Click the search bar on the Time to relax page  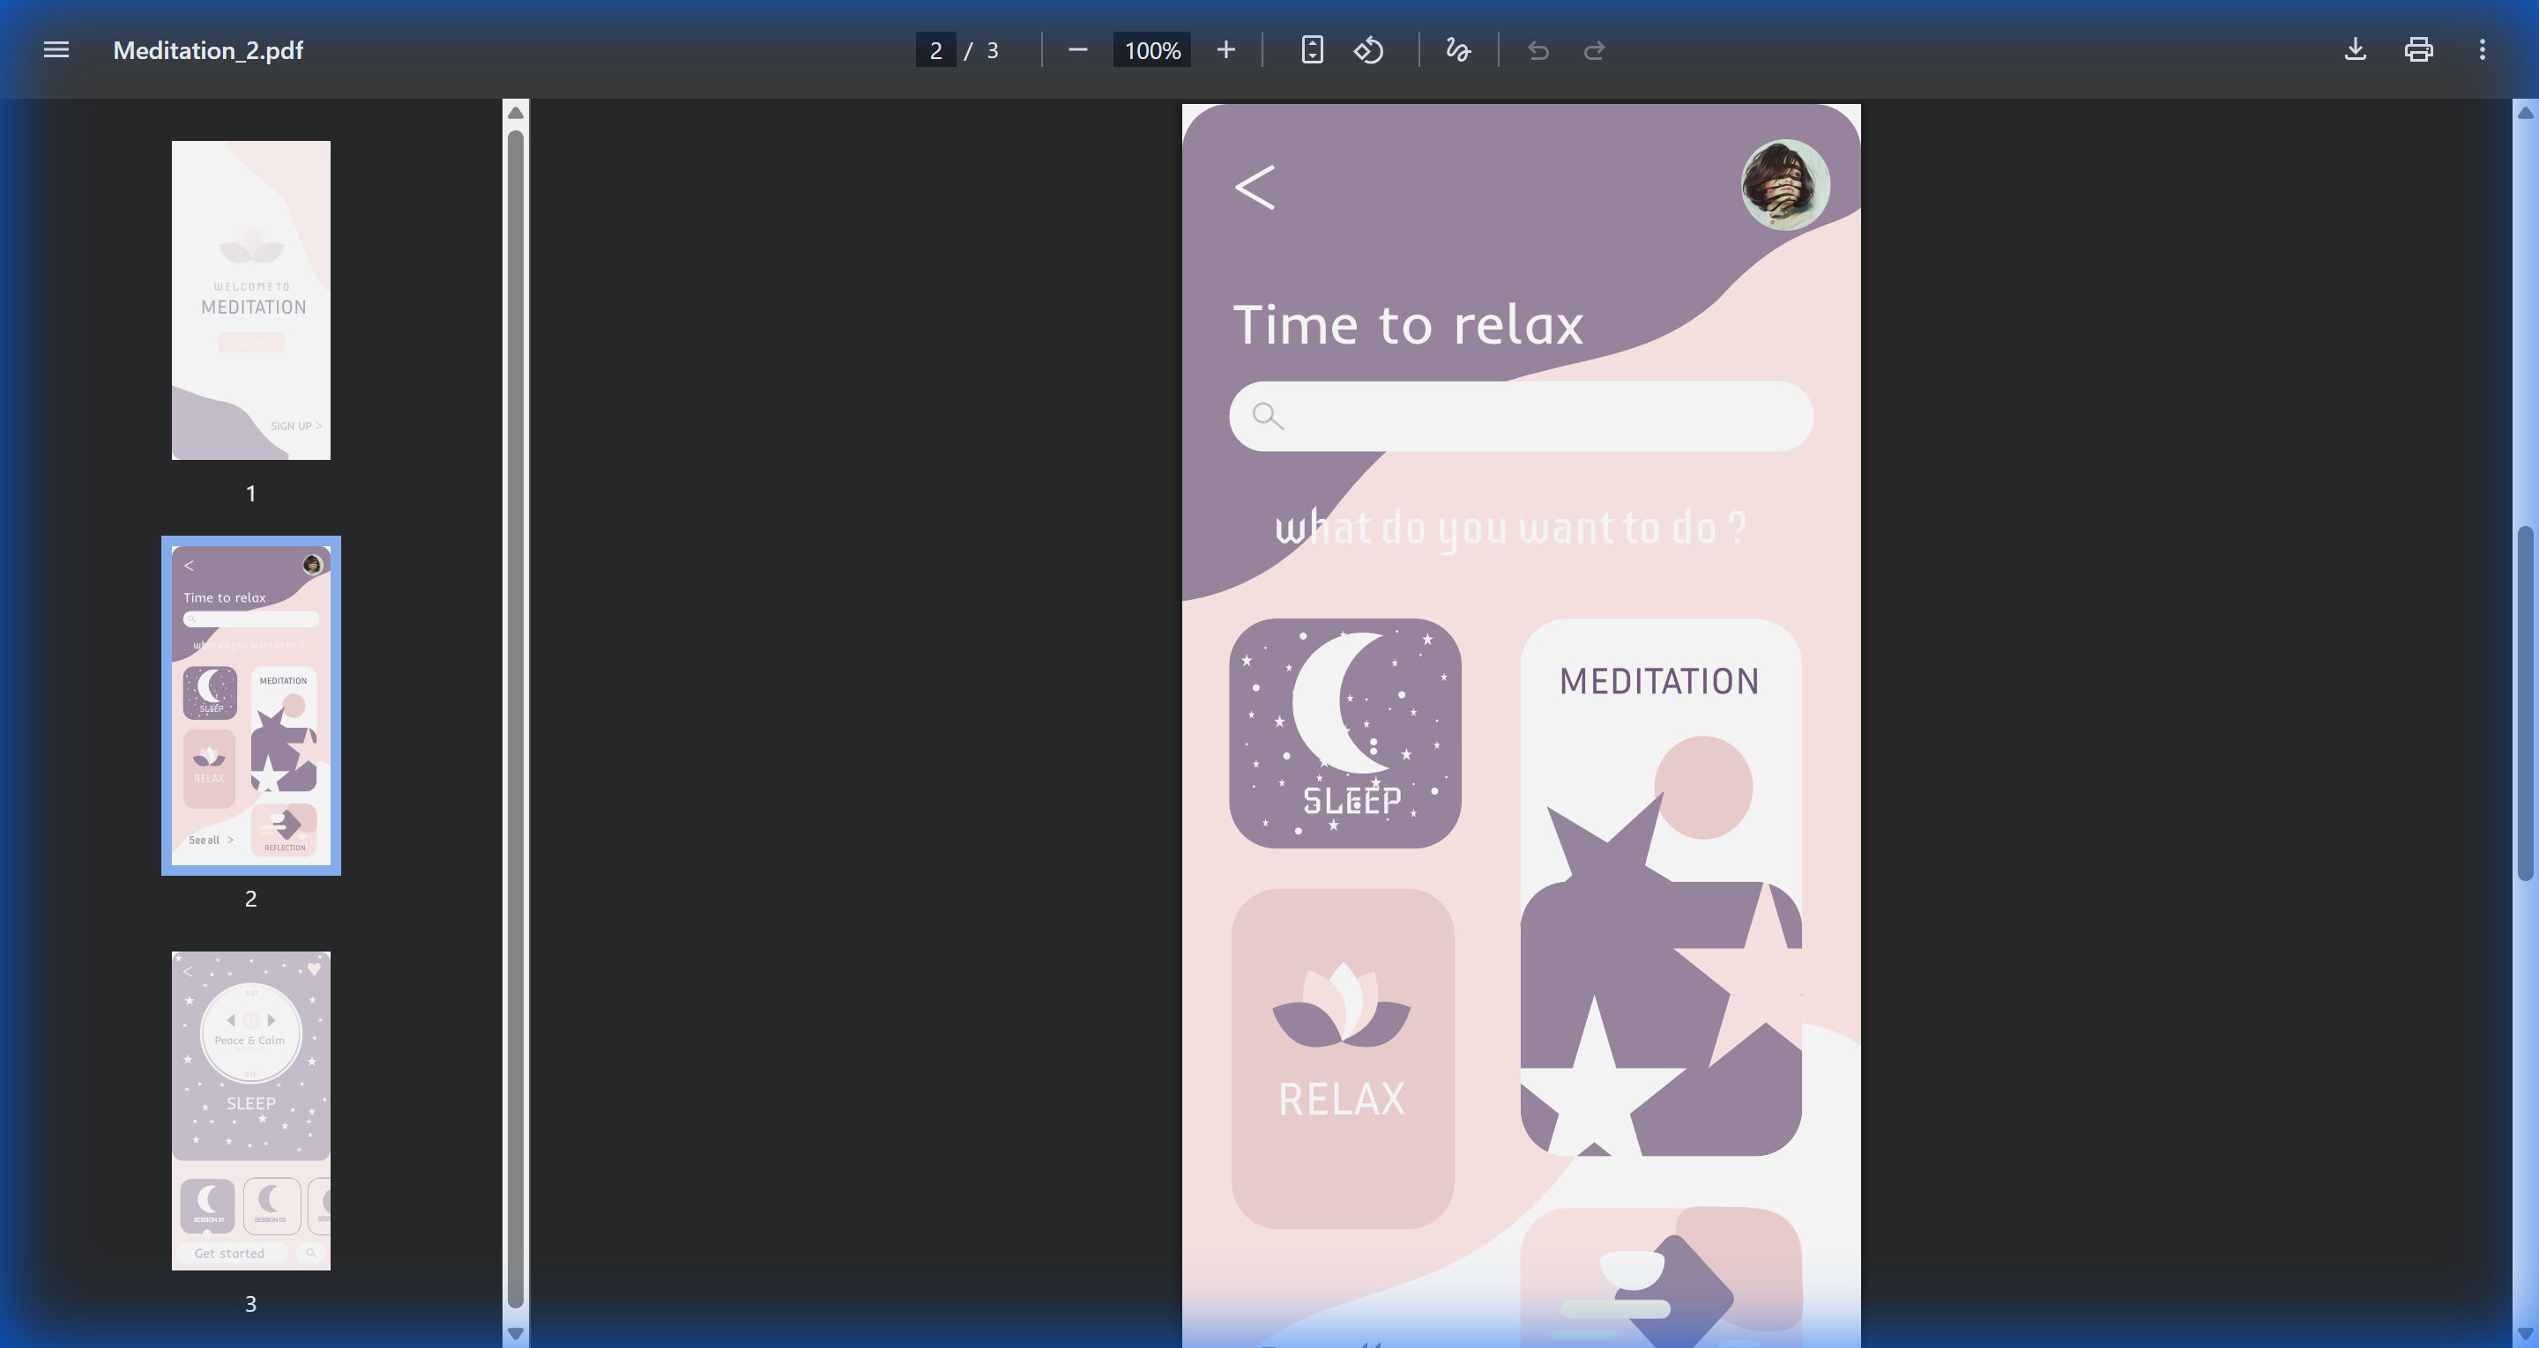pos(1521,416)
